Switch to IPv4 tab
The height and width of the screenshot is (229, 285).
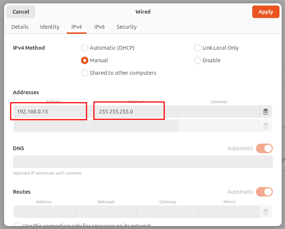[77, 27]
